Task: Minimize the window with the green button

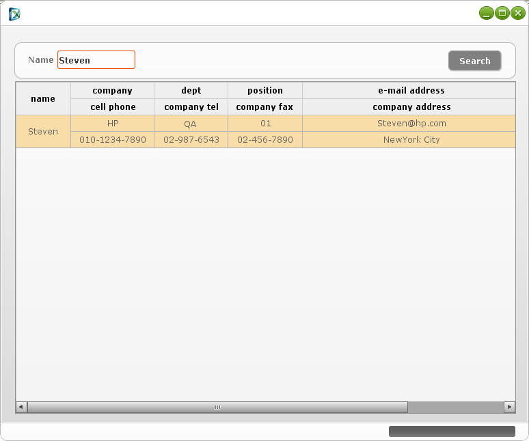Action: 486,13
